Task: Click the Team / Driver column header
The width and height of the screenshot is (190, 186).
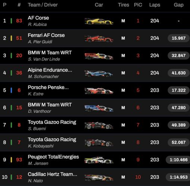Action: [x=43, y=5]
